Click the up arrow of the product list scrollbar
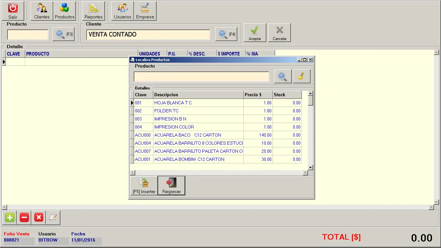The image size is (441, 248). (311, 94)
